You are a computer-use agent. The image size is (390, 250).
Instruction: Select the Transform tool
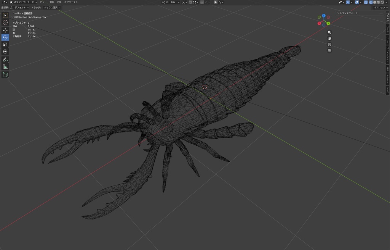(x=5, y=52)
